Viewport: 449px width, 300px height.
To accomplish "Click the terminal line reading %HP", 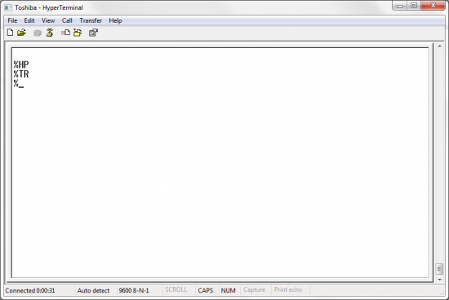I will click(21, 64).
